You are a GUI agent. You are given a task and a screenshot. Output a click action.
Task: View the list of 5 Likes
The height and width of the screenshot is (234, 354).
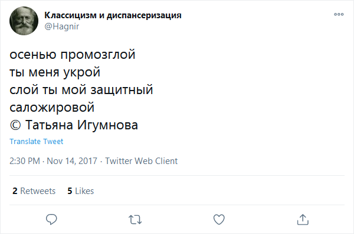81,191
